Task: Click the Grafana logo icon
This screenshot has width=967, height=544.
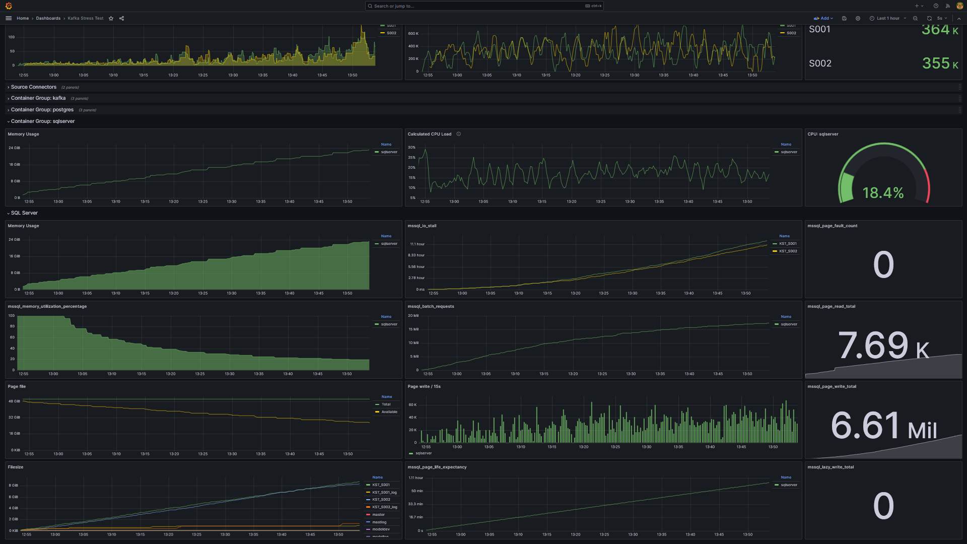Action: click(9, 6)
